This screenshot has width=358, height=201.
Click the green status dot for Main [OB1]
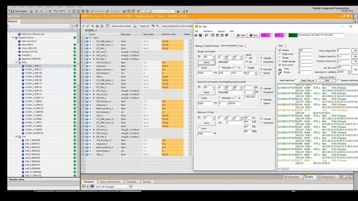74,45
